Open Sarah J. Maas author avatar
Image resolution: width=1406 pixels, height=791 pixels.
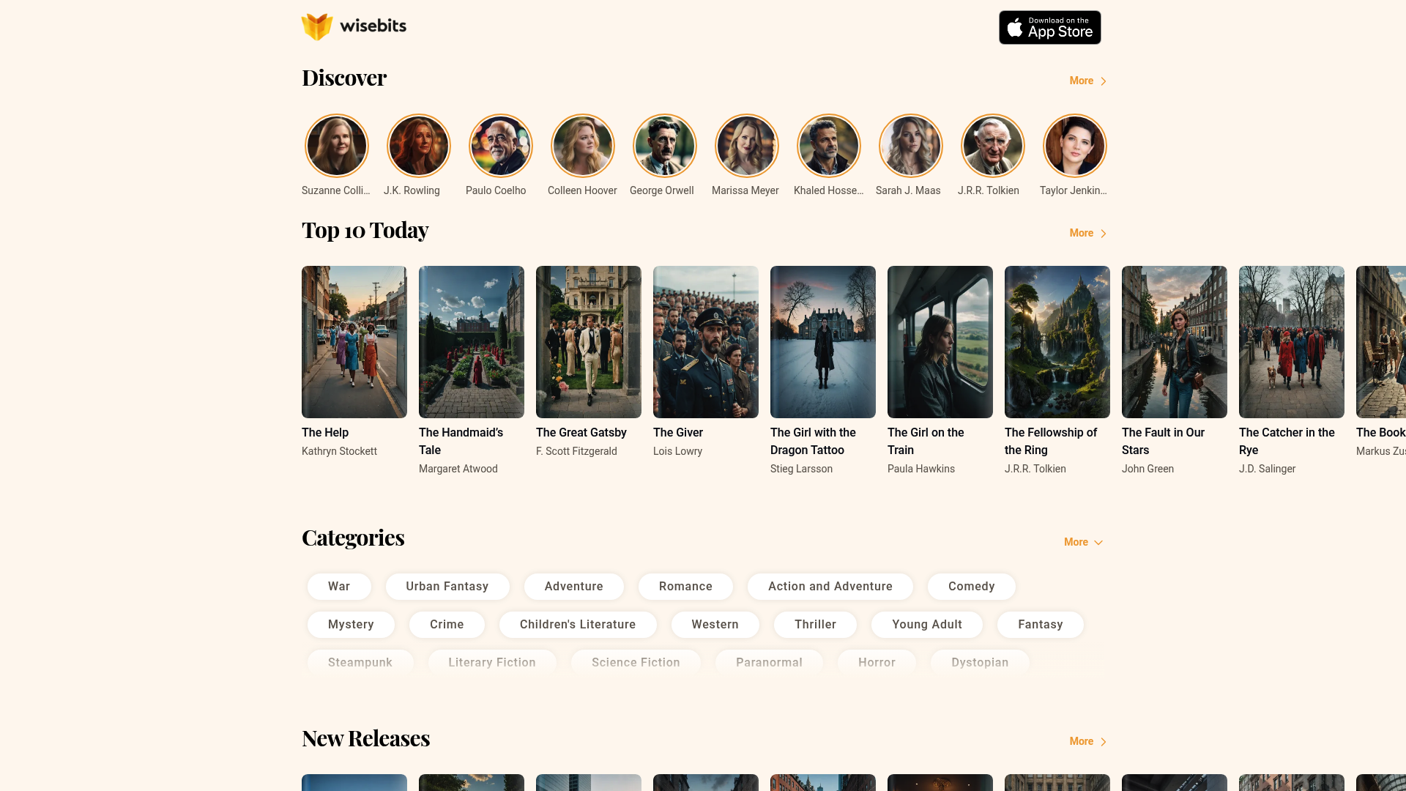(x=911, y=146)
